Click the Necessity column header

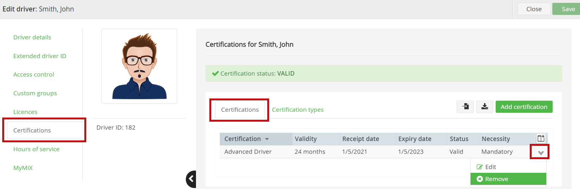click(x=507, y=139)
